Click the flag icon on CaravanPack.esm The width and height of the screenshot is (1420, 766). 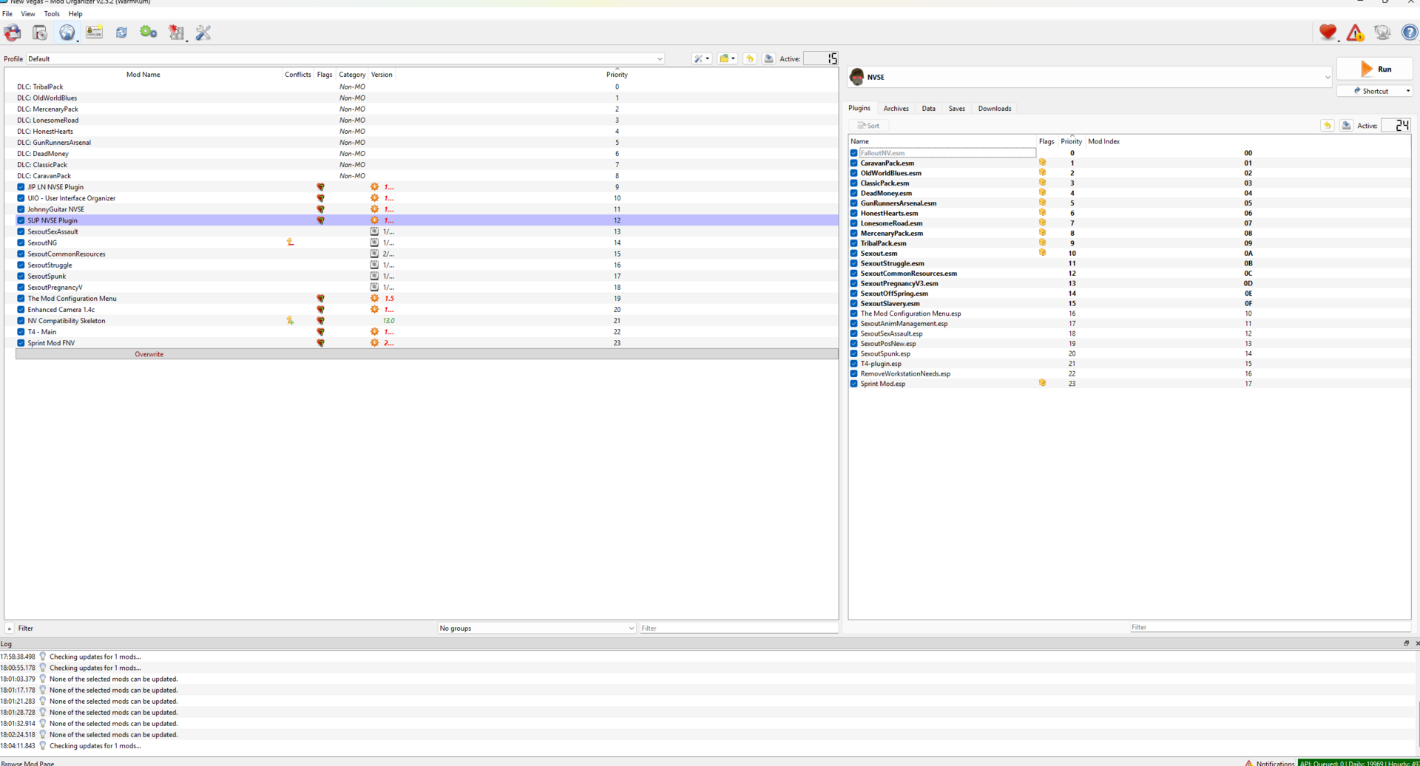click(1042, 163)
